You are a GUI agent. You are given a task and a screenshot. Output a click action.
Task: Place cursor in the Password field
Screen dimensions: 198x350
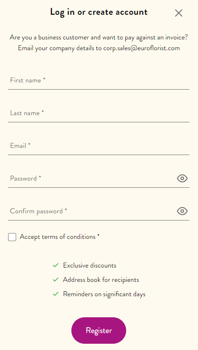[x=92, y=178]
